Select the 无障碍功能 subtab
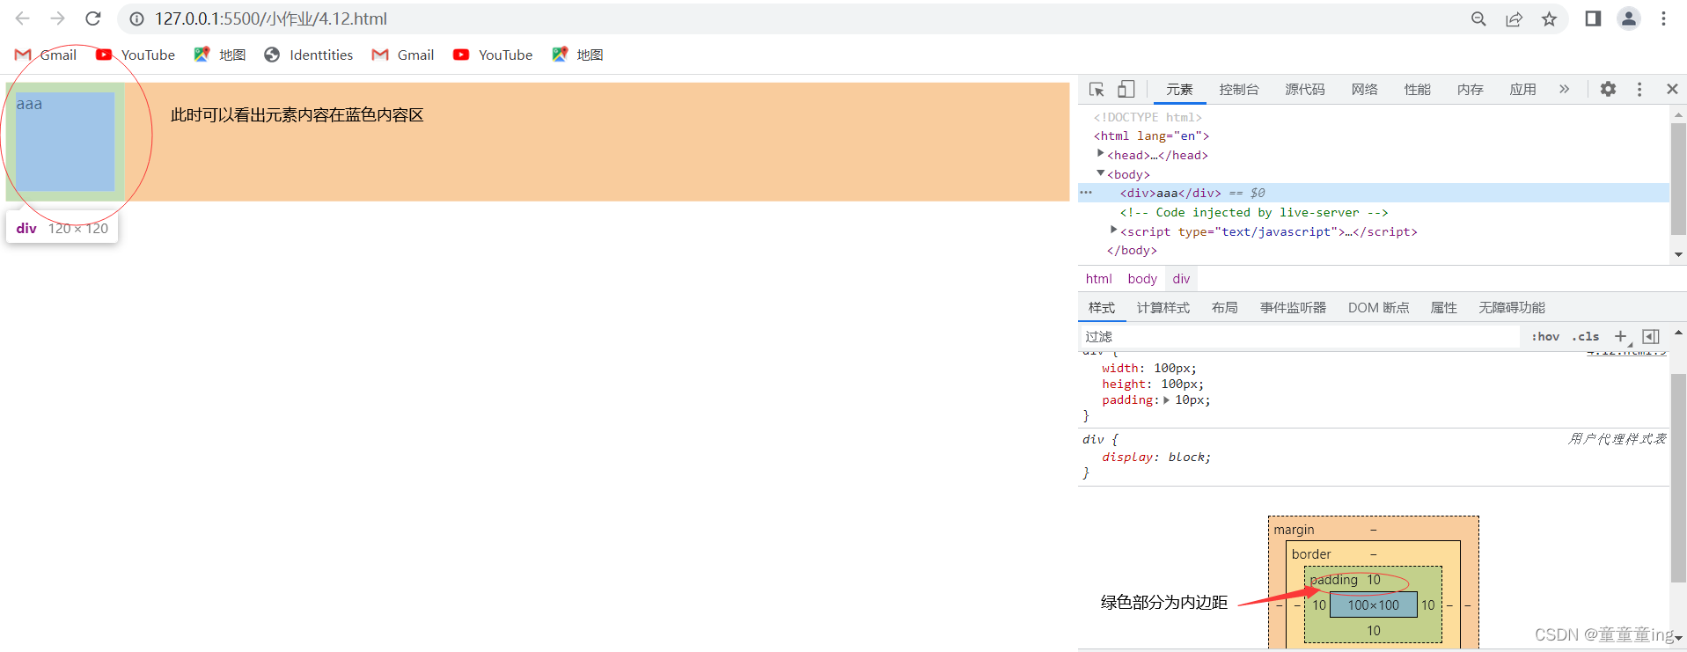1687x652 pixels. (1512, 308)
